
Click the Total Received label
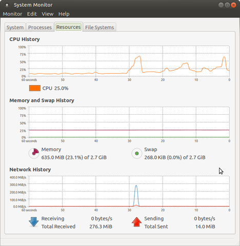pos(58,227)
